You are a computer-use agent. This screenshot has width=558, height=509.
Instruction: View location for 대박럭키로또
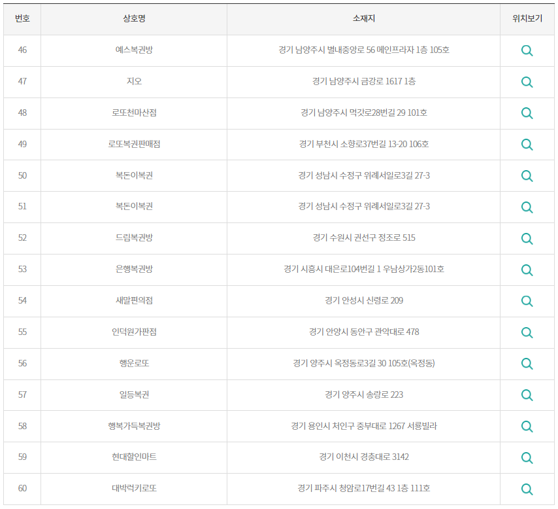coord(527,489)
